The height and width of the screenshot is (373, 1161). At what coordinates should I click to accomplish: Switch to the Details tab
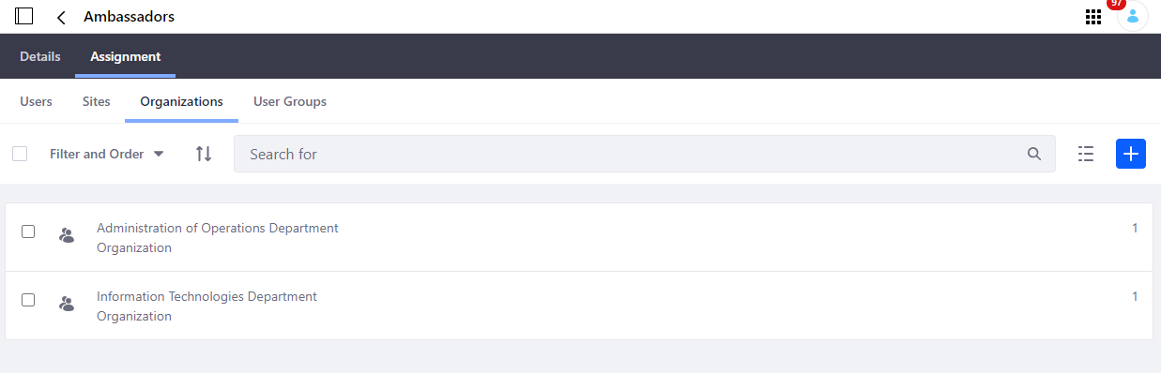click(x=40, y=56)
